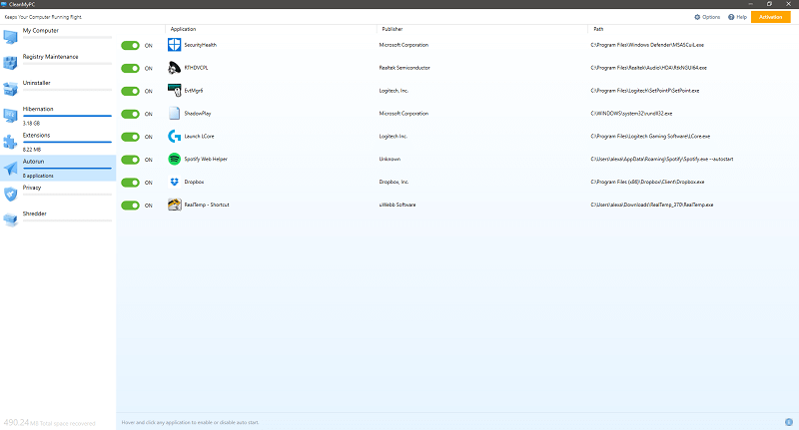Click the LCore.exe path cell
The width and height of the screenshot is (799, 430).
(x=650, y=137)
